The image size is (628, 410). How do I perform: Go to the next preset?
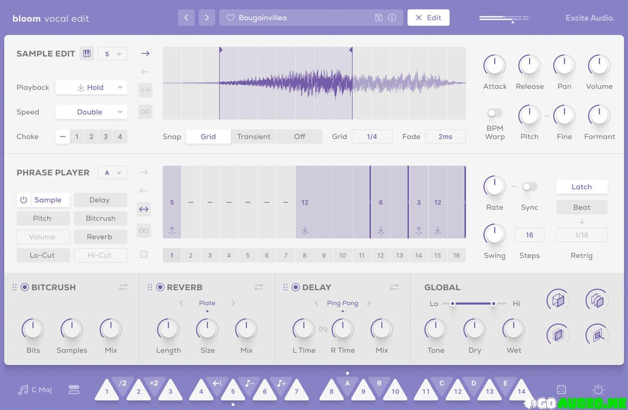[207, 18]
